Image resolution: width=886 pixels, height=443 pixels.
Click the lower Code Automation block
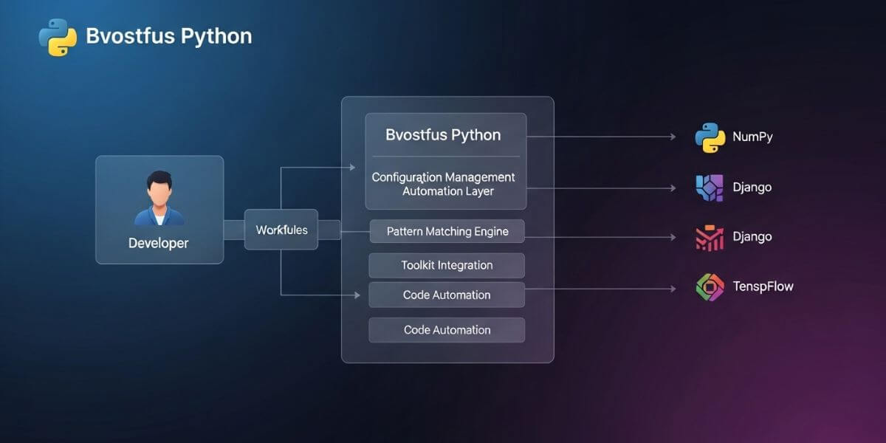pos(446,330)
